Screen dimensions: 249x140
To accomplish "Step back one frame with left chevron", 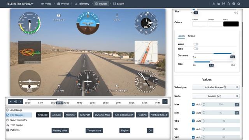I will [x=20, y=101].
